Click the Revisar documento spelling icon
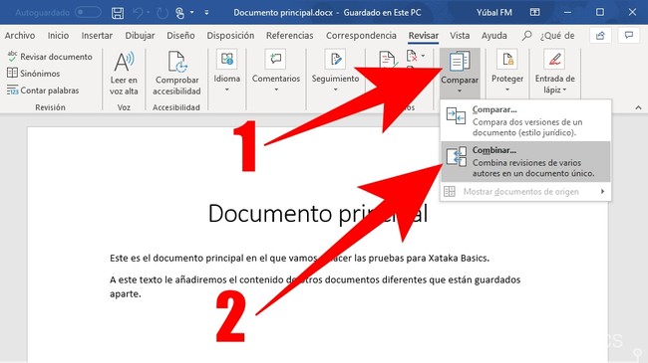 (12, 56)
